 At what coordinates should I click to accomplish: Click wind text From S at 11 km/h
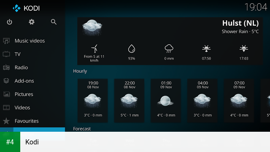[94, 58]
